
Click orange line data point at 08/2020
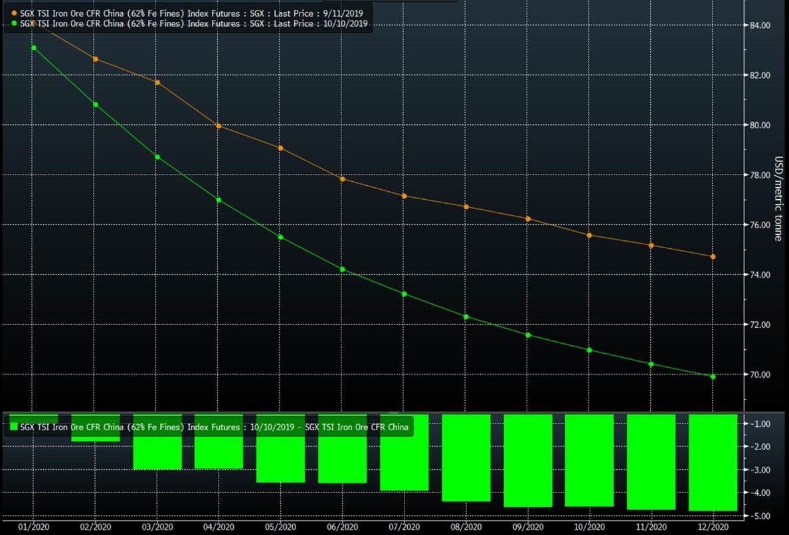click(466, 207)
